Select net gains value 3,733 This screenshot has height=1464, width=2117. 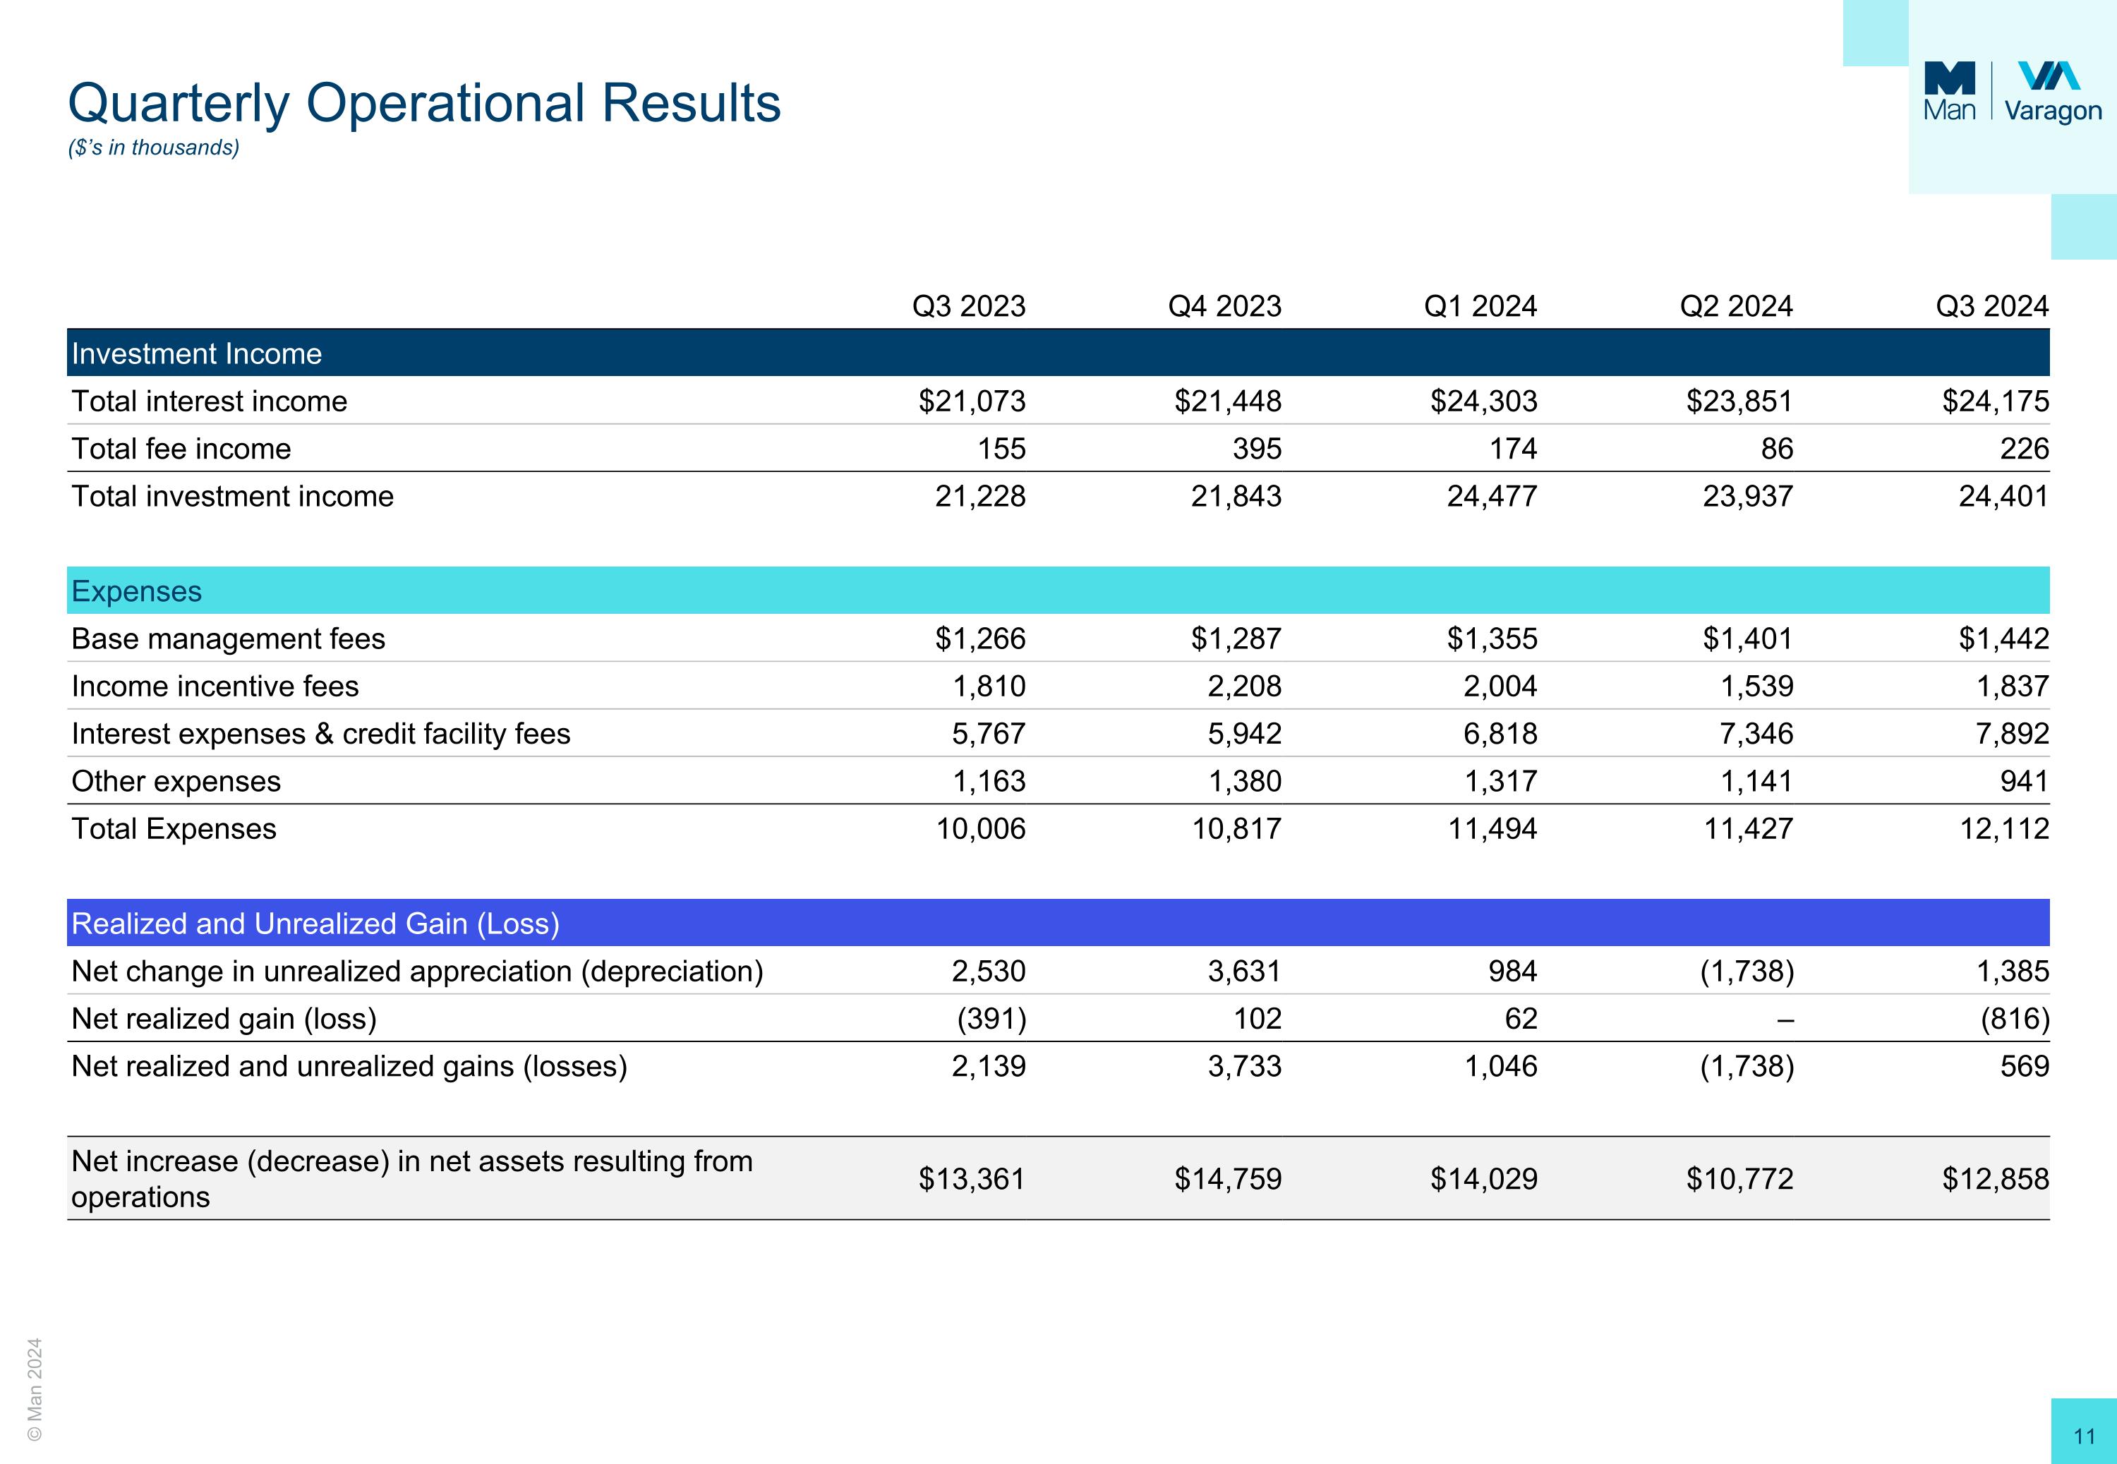click(x=1245, y=1067)
